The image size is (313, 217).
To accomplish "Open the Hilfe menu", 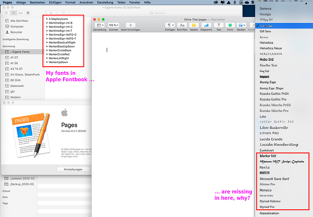I will (x=147, y=2).
